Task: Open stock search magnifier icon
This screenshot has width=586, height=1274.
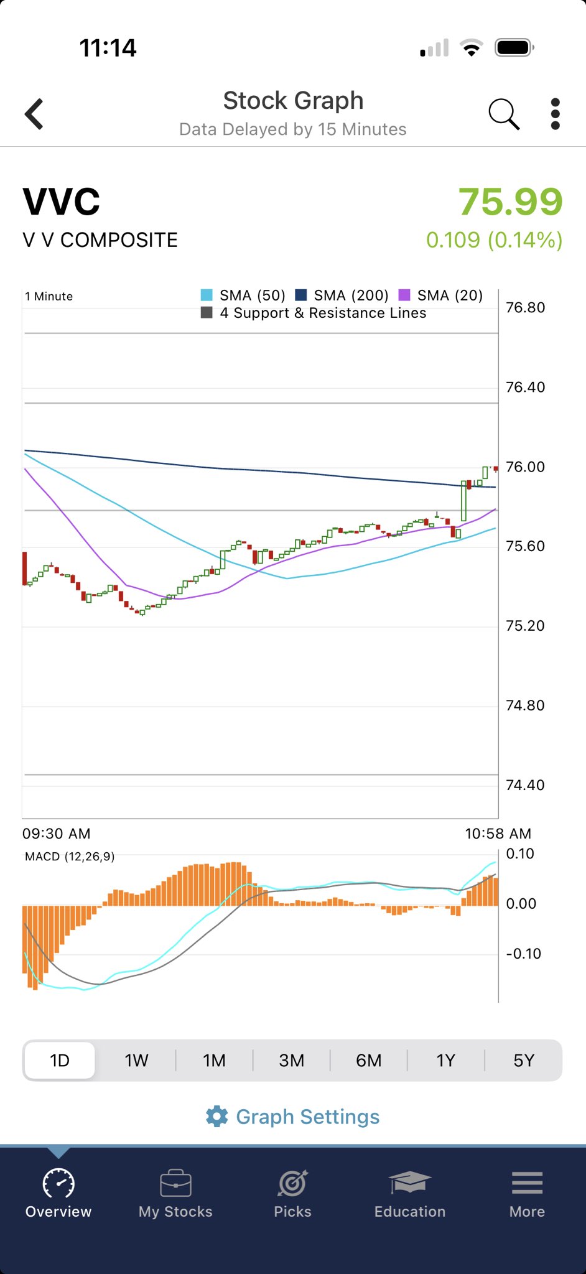Action: click(503, 114)
